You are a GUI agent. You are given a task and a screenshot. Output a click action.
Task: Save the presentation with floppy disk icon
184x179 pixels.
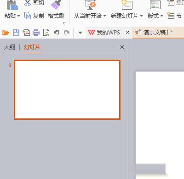tap(16, 33)
